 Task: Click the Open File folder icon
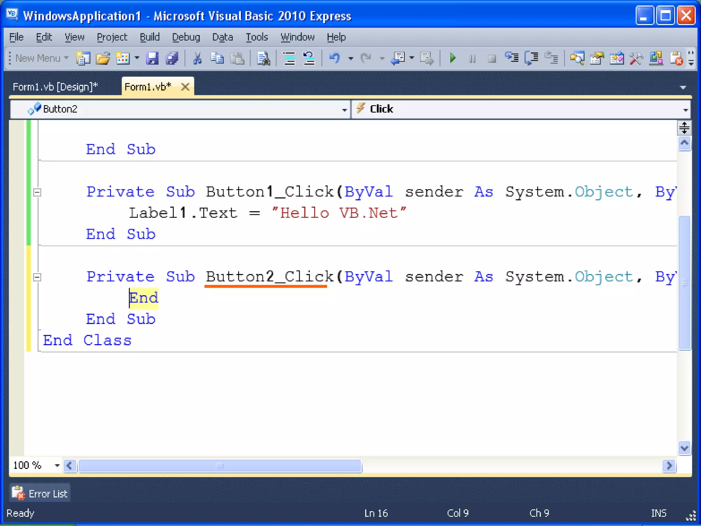tap(103, 58)
